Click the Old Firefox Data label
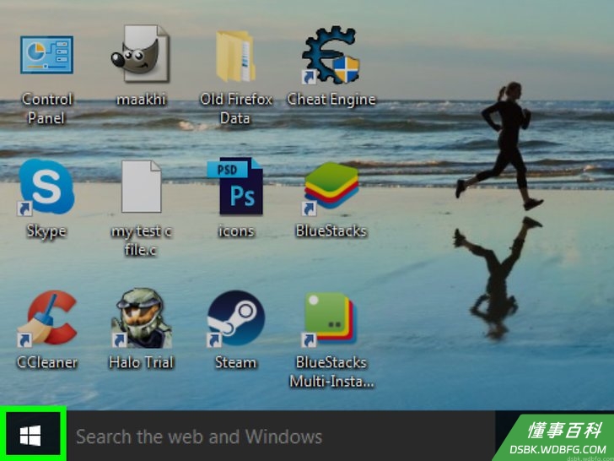This screenshot has width=614, height=461. click(x=236, y=108)
